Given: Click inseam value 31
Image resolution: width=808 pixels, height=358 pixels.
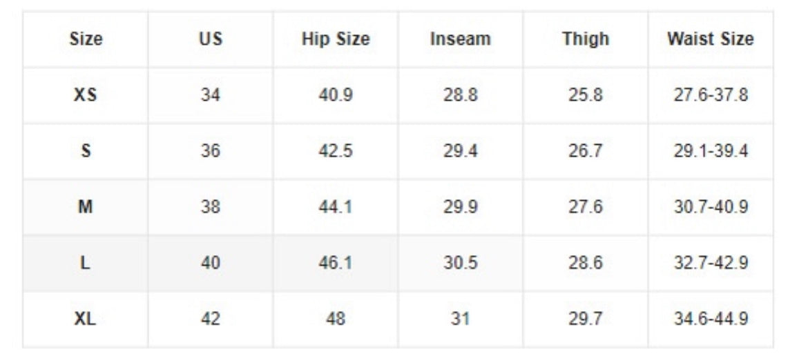Looking at the screenshot, I should (x=461, y=319).
